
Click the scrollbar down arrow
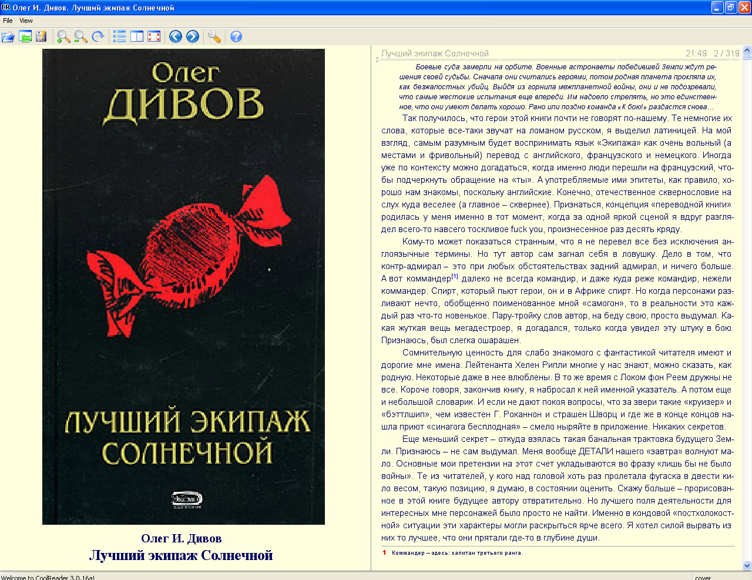pyautogui.click(x=747, y=566)
